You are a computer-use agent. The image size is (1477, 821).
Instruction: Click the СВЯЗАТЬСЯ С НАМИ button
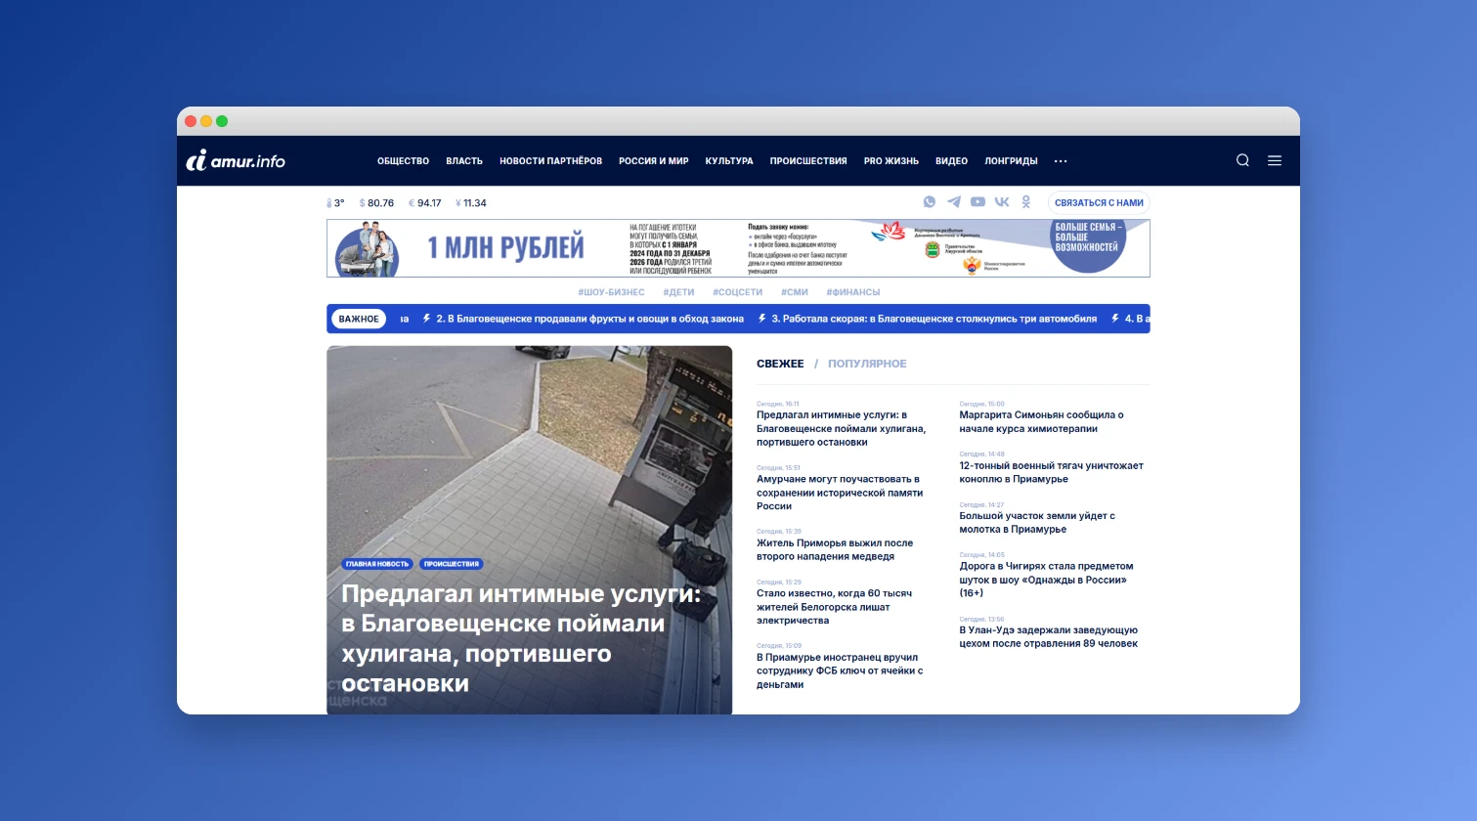[1099, 202]
